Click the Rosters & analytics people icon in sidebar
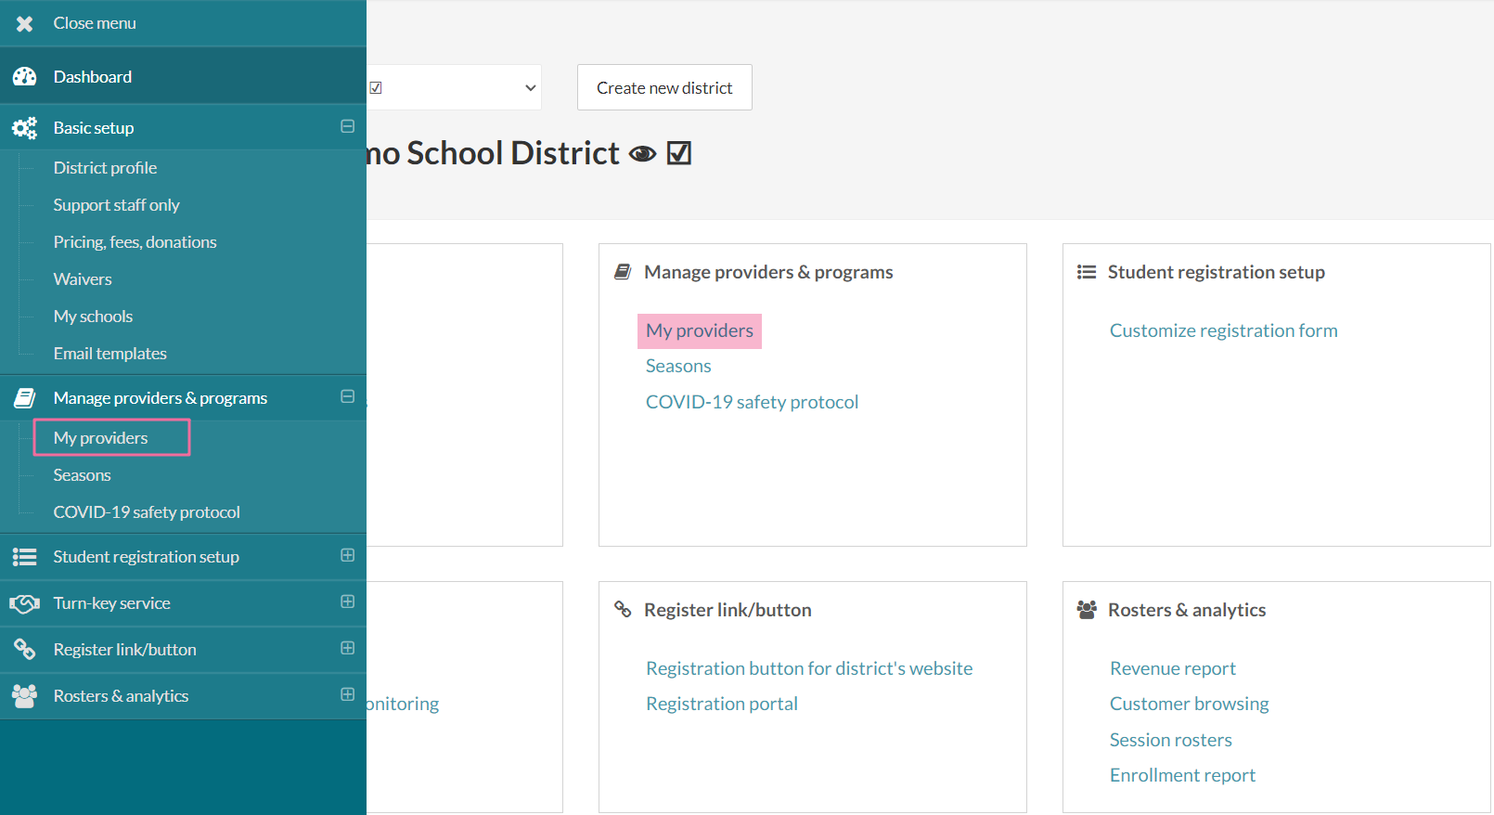This screenshot has height=815, width=1494. click(x=25, y=696)
